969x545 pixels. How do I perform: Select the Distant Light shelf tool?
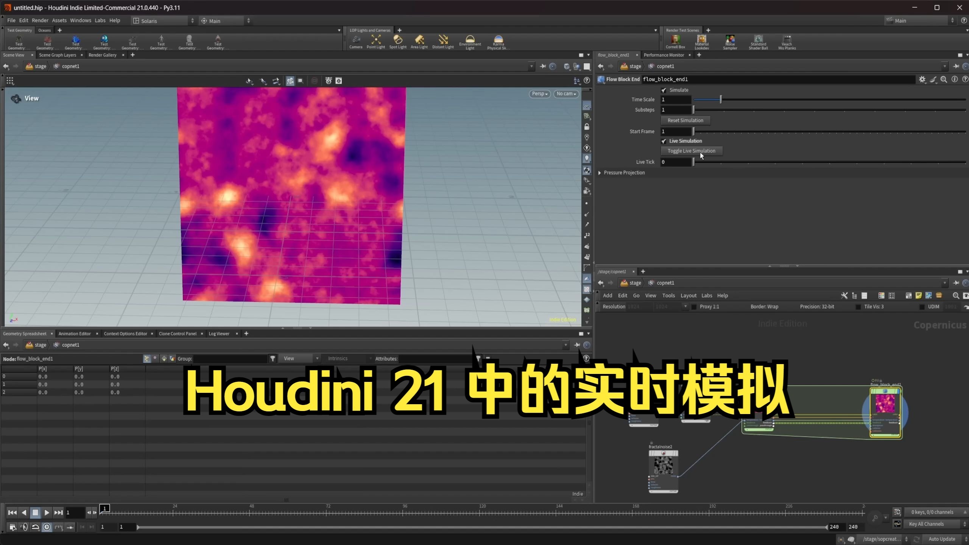pos(443,42)
